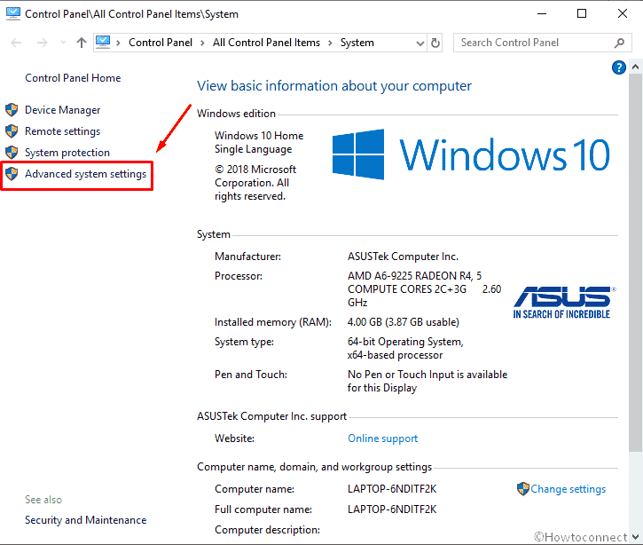This screenshot has height=545, width=643.
Task: Click scrollbar up arrow
Action: [x=635, y=67]
